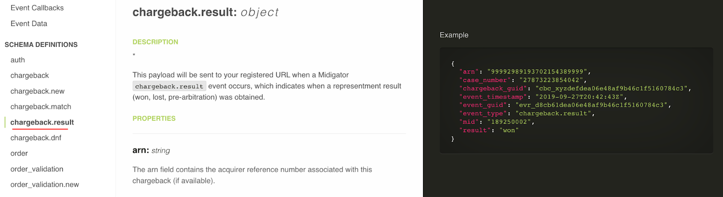
Task: Go to order_validation.new in sidebar
Action: pos(45,184)
